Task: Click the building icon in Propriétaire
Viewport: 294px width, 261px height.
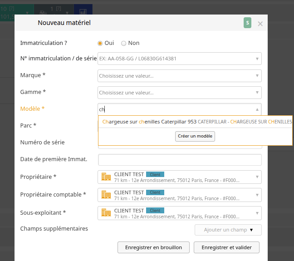Action: point(106,177)
